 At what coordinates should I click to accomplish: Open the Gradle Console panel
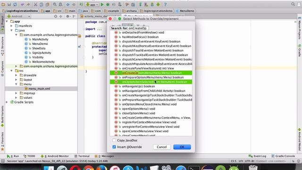coord(283,156)
